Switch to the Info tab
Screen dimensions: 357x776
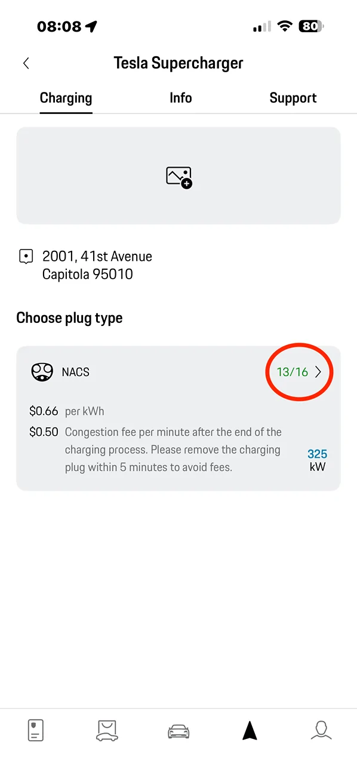pyautogui.click(x=180, y=97)
